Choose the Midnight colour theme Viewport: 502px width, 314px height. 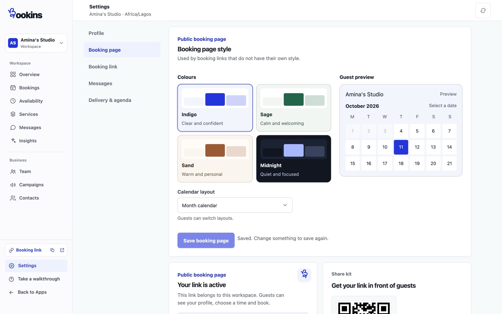293,159
